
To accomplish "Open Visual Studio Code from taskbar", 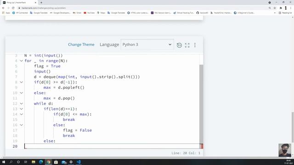I will pos(79,162).
